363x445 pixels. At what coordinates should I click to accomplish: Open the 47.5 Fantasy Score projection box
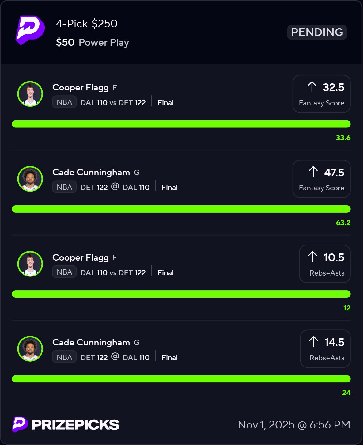321,179
